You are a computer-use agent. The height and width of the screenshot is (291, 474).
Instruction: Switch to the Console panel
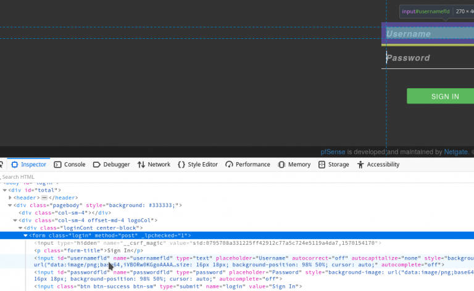(x=70, y=165)
